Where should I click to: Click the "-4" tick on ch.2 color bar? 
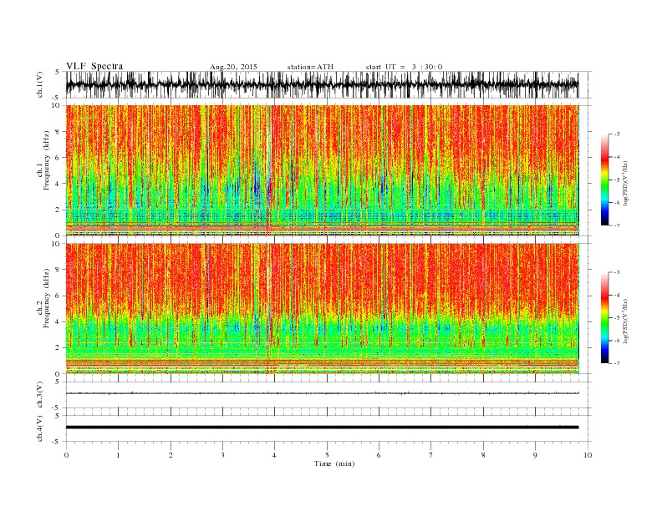coord(617,295)
